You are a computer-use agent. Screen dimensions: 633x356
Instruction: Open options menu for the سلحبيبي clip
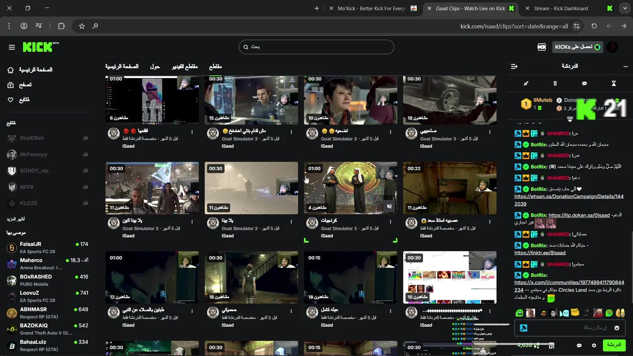[490, 132]
